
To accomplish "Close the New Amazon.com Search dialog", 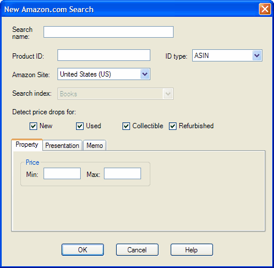I will (265, 9).
